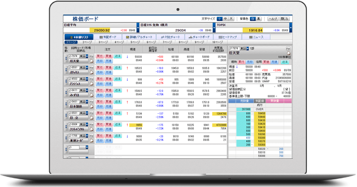Open market dropdown for code 7974 row
The image size is (357, 187).
(x=87, y=56)
